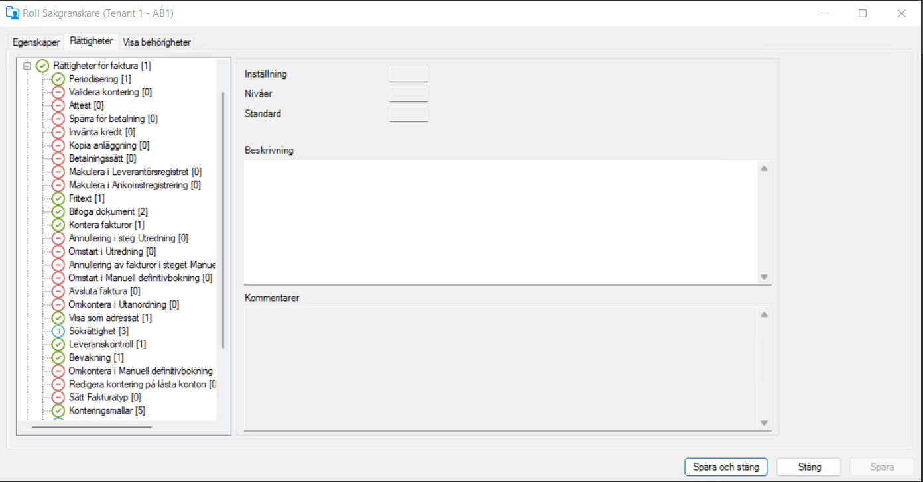Image resolution: width=923 pixels, height=482 pixels.
Task: Collapse the Rättigheter för faktura tree node
Action: (x=27, y=66)
